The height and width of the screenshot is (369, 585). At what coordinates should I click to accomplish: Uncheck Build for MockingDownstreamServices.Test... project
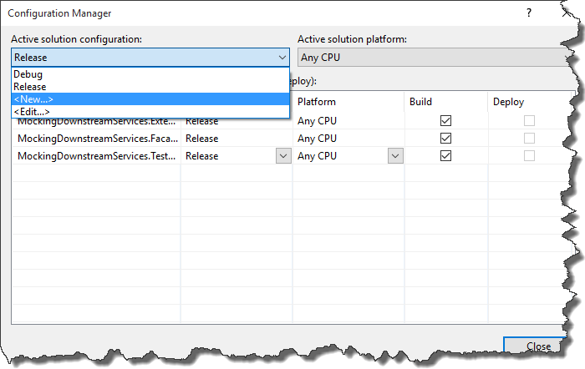445,156
